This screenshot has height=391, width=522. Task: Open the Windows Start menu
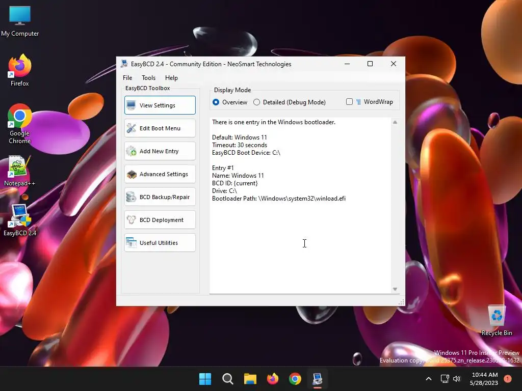click(205, 379)
